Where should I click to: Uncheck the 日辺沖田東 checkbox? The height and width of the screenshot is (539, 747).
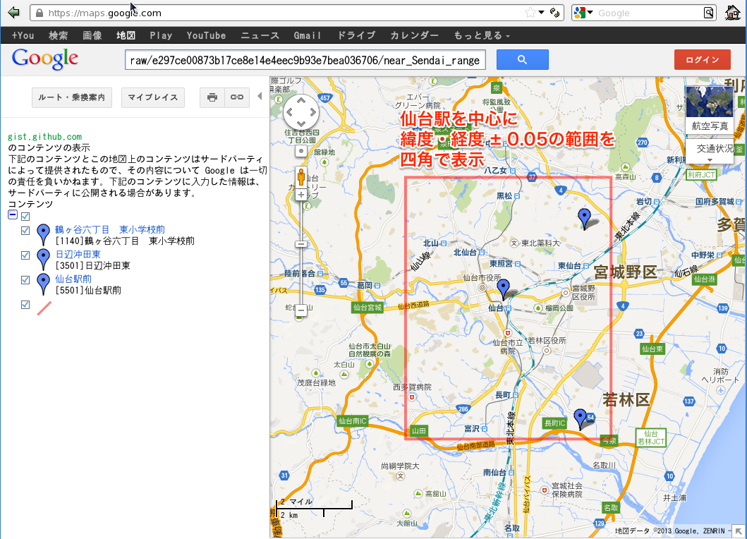tap(25, 255)
